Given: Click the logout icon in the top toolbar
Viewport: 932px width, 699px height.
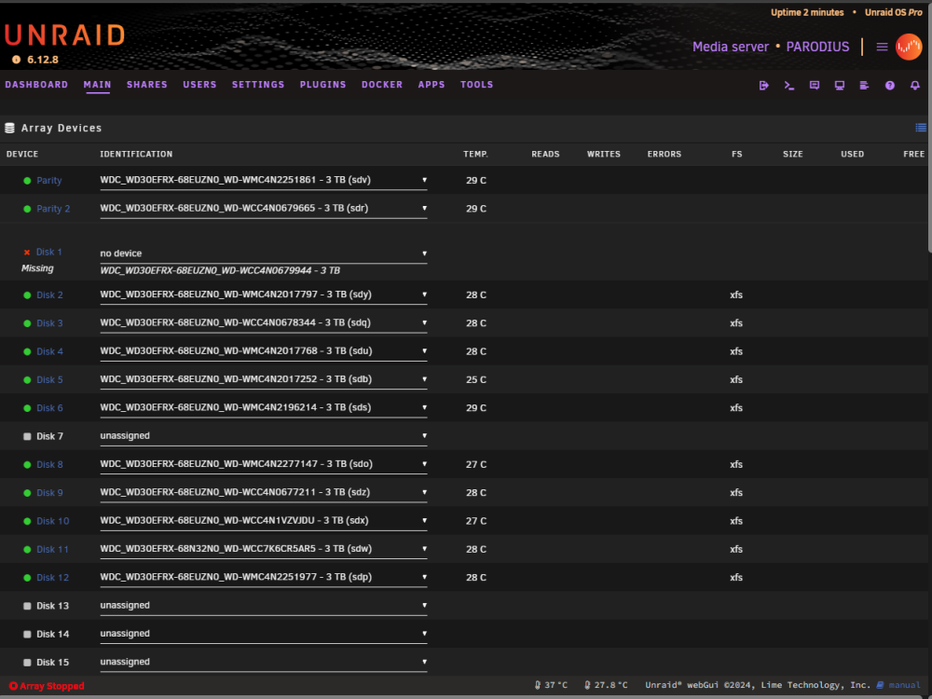Looking at the screenshot, I should point(764,86).
